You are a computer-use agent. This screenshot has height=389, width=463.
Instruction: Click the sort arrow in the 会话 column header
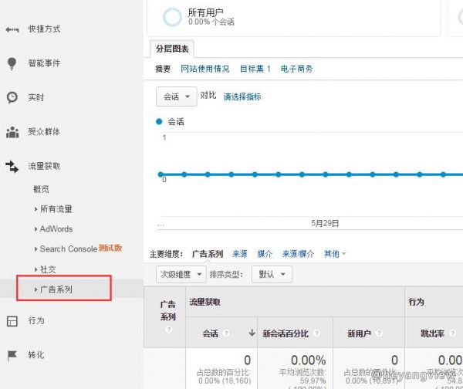click(252, 333)
